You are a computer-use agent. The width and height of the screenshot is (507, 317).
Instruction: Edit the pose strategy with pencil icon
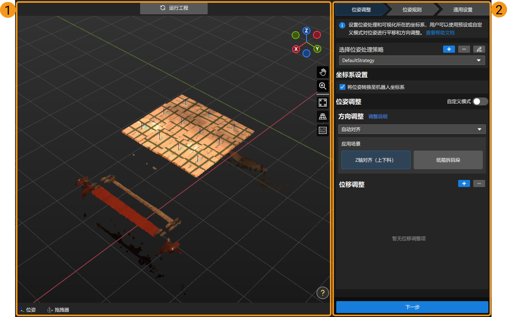[479, 50]
